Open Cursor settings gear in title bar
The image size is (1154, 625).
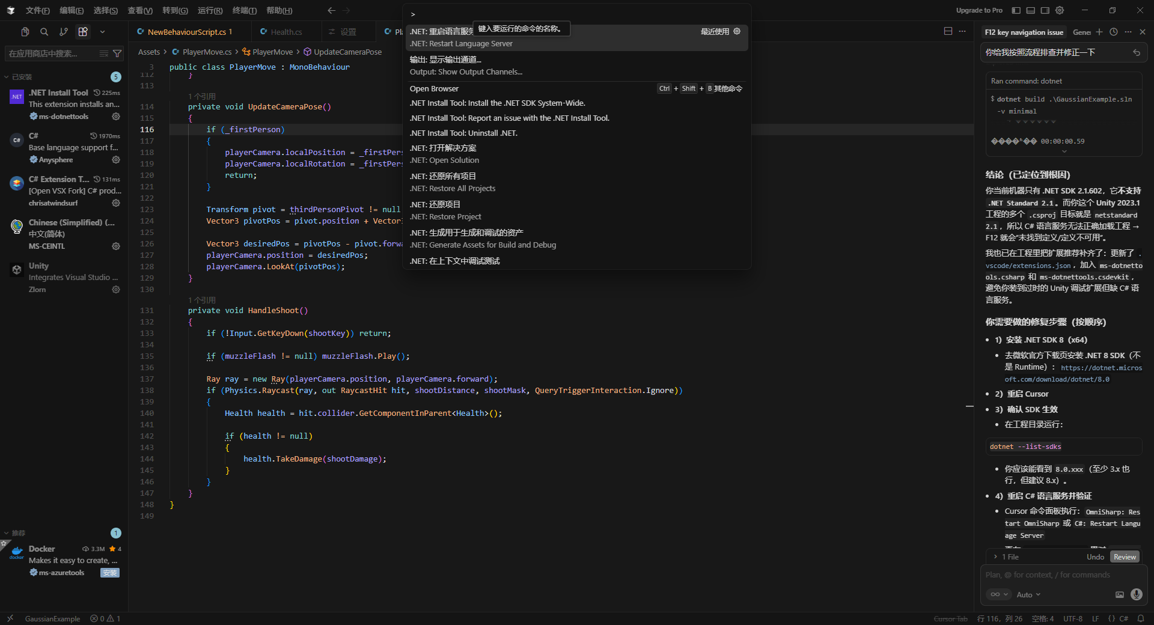pyautogui.click(x=1060, y=10)
